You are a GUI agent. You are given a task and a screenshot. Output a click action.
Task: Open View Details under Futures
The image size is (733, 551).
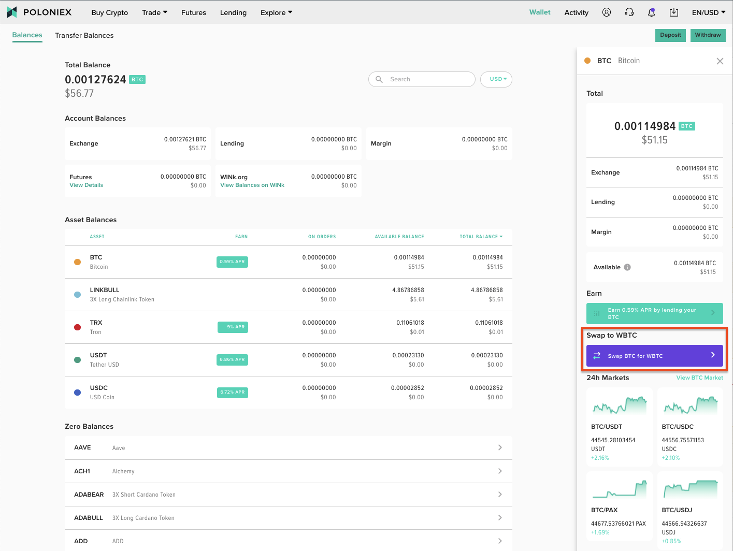86,185
